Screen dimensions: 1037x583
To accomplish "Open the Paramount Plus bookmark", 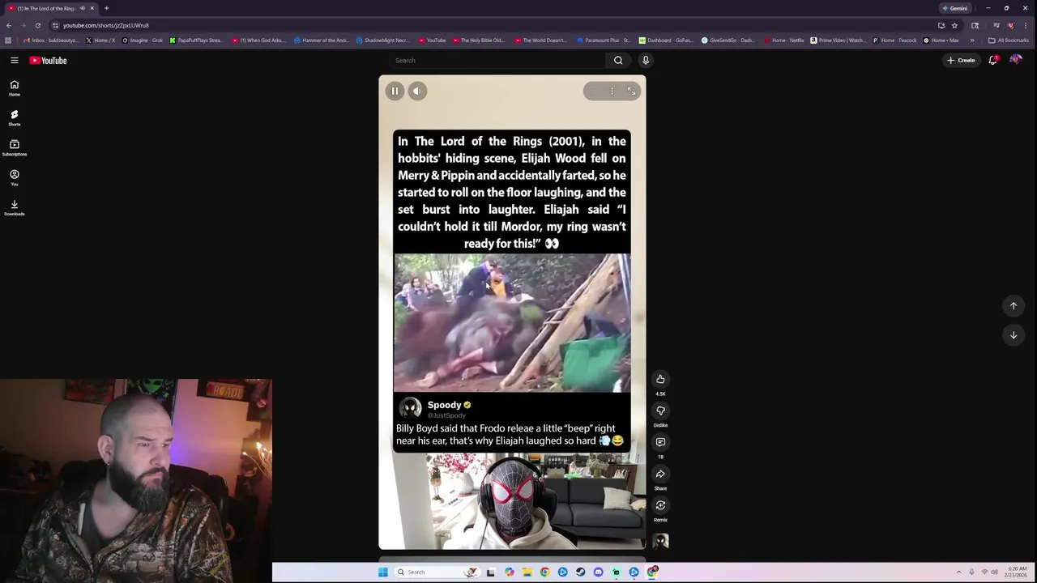I will pos(604,40).
